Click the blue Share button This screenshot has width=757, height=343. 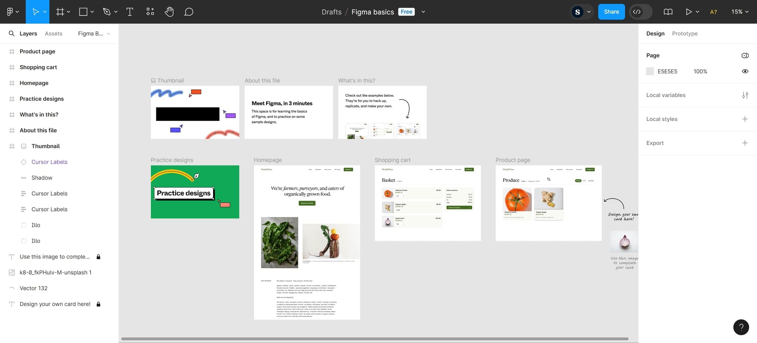(x=611, y=12)
